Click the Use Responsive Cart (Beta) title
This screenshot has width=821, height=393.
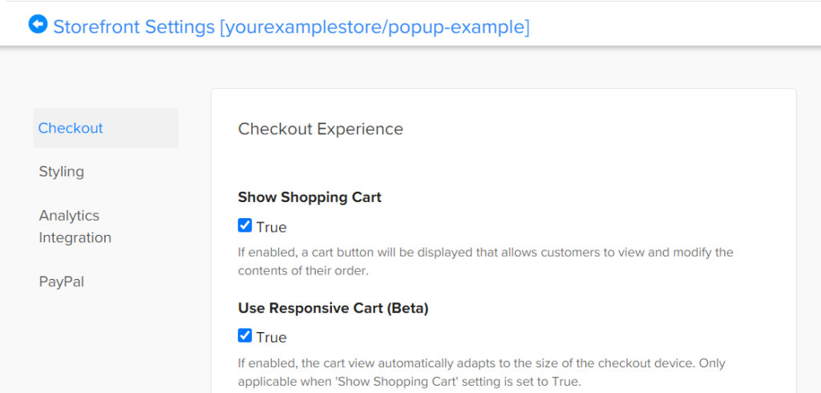[x=333, y=309]
